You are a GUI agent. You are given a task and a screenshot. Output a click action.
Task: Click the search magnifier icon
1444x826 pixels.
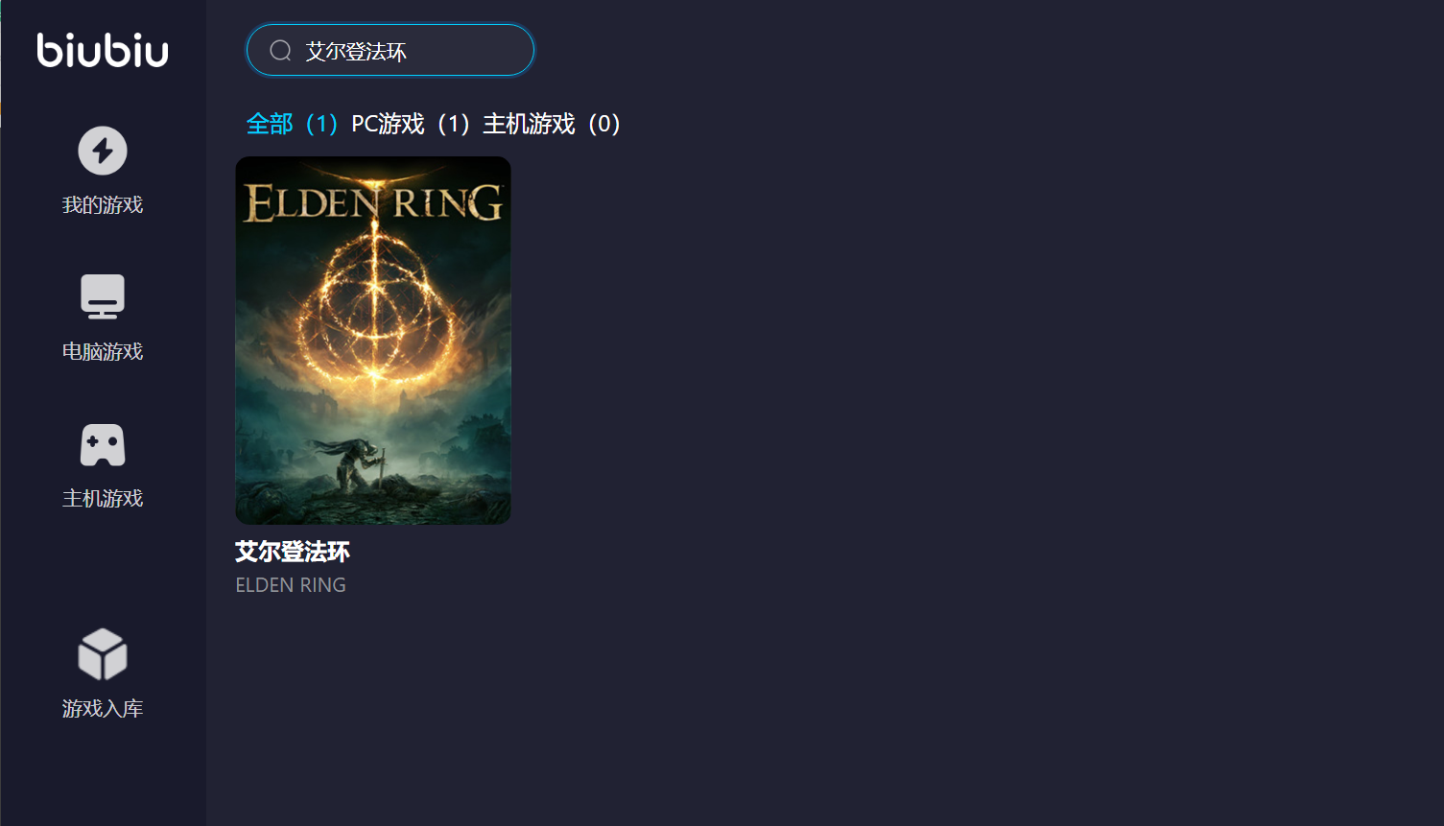pyautogui.click(x=280, y=51)
